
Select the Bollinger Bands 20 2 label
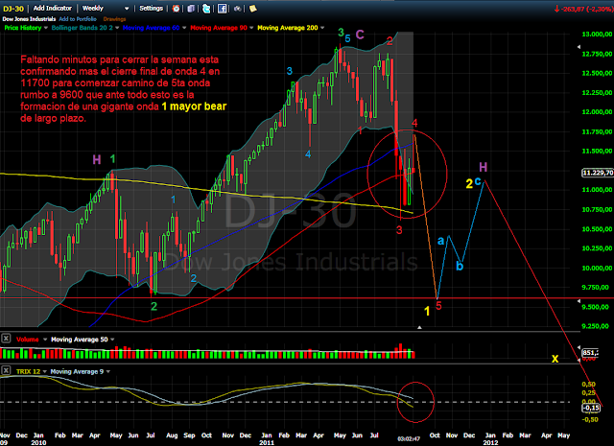tap(83, 28)
